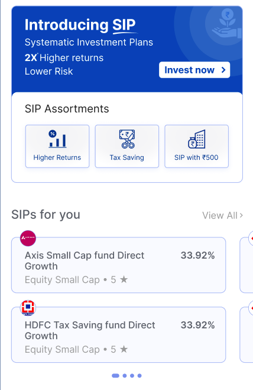
Task: Click the chevron arrow on Invest now
Action: point(223,70)
